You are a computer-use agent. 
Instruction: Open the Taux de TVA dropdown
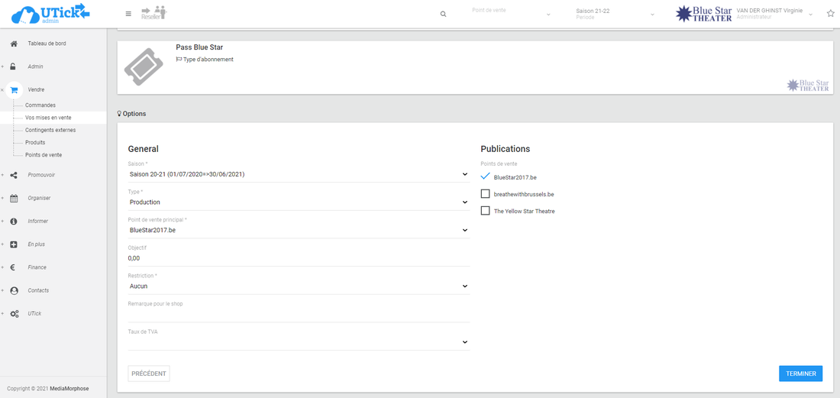(298, 342)
